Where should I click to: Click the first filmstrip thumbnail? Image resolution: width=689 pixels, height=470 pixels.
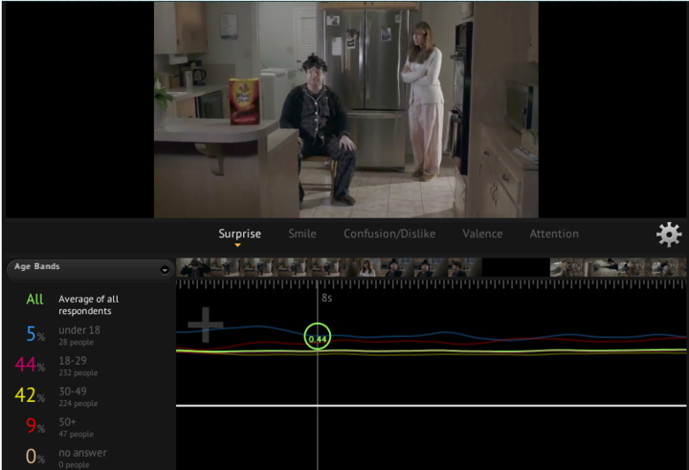pos(193,267)
